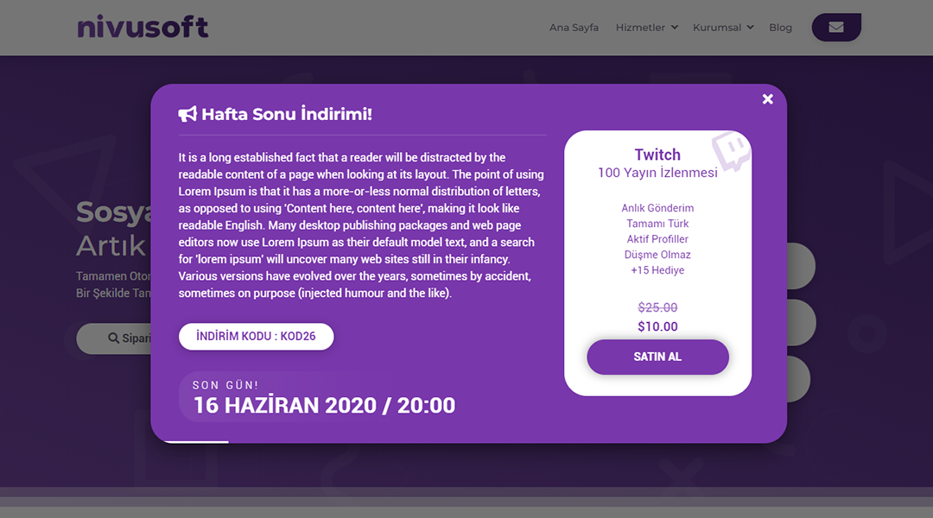Click the magnifier icon on background button

tap(113, 338)
